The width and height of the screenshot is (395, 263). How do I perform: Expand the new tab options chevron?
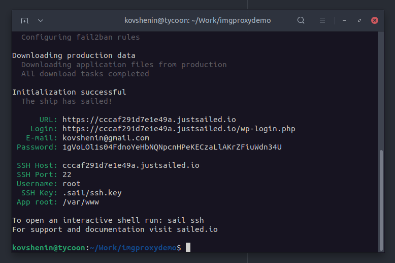[41, 20]
